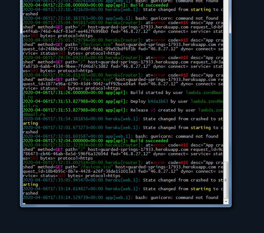Click the scrollbar down arrow button

tap(226, 201)
